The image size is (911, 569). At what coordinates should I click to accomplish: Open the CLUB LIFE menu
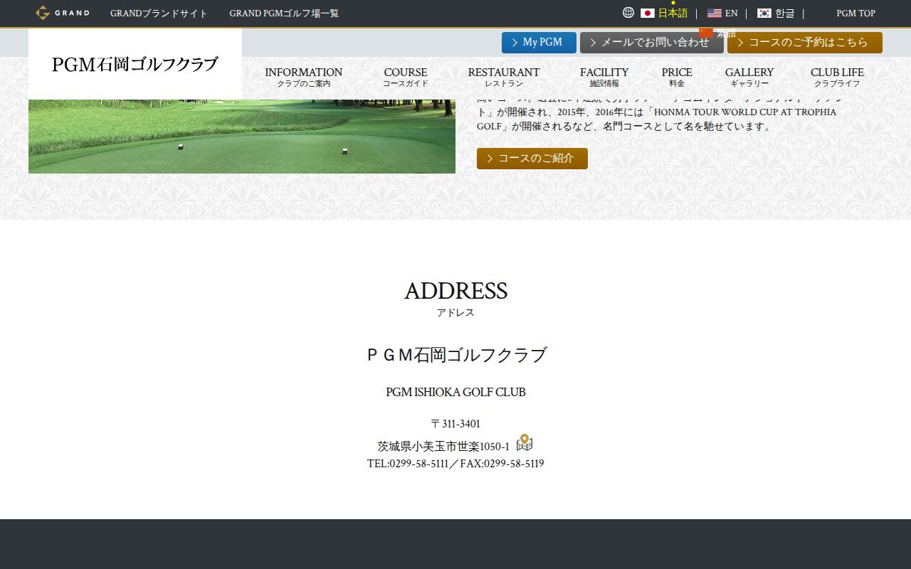[x=837, y=77]
